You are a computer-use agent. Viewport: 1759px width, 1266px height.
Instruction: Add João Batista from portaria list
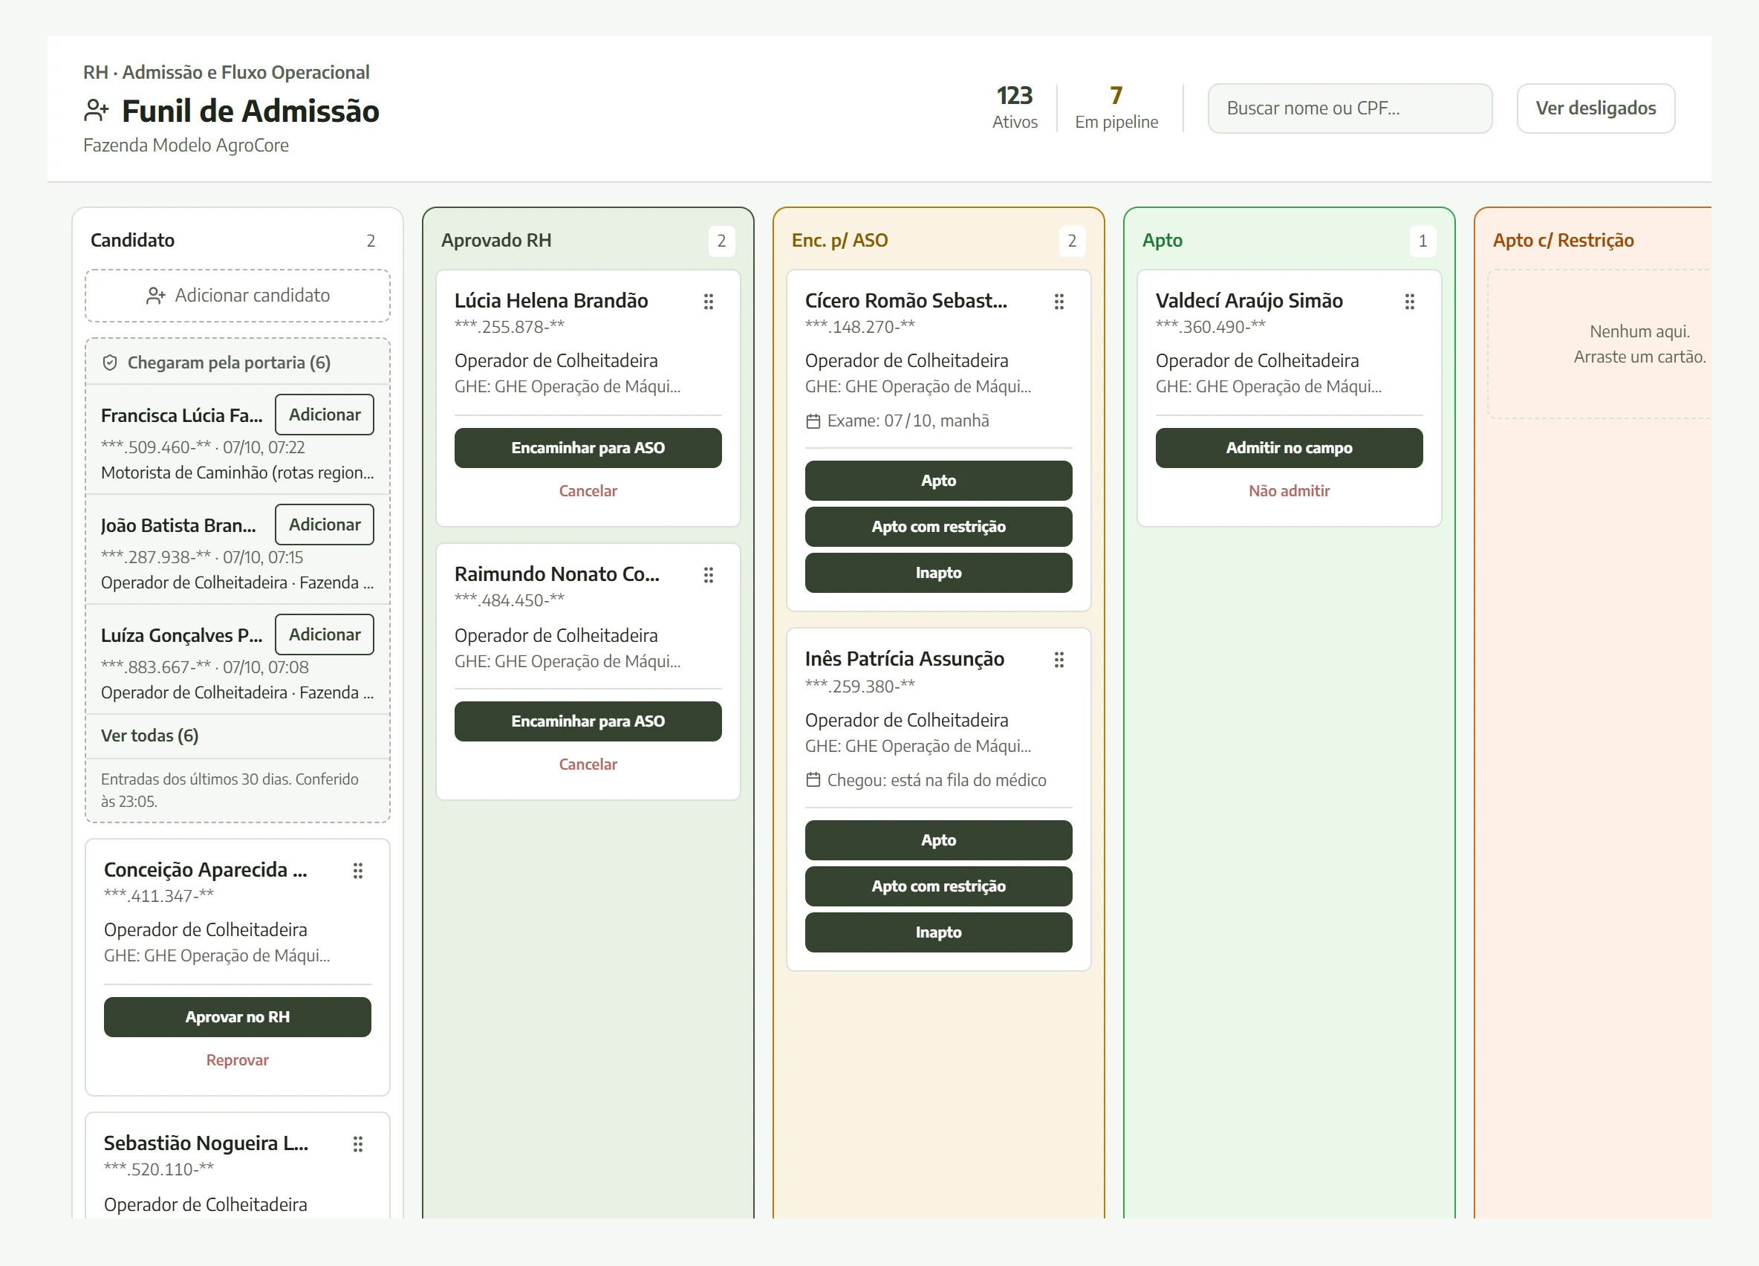pyautogui.click(x=324, y=525)
